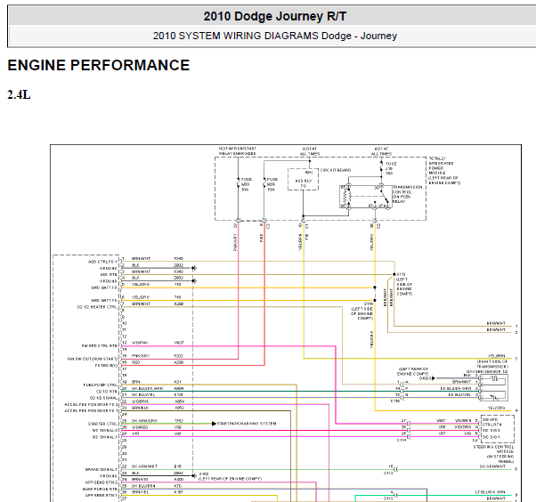This screenshot has height=502, width=536.
Task: Select the 'O2 1/2 SIGNAL' pin label
Action: click(103, 398)
